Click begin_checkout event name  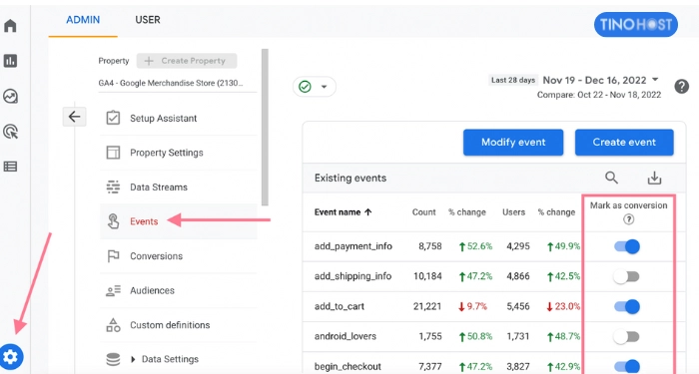click(x=348, y=366)
